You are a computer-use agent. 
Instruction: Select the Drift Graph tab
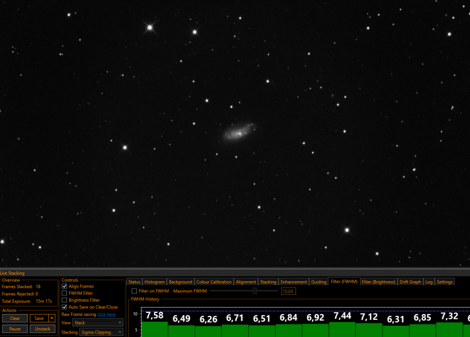[x=410, y=282]
